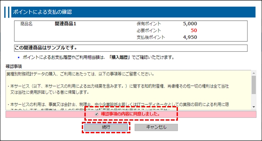Click the 確認事項の内容に同意しました label

tap(130, 114)
